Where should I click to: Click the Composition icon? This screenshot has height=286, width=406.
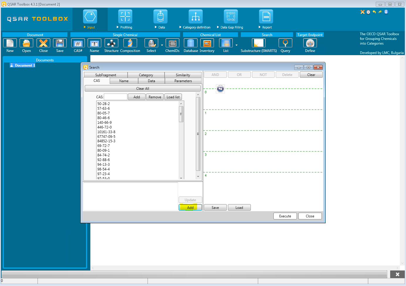pyautogui.click(x=130, y=43)
